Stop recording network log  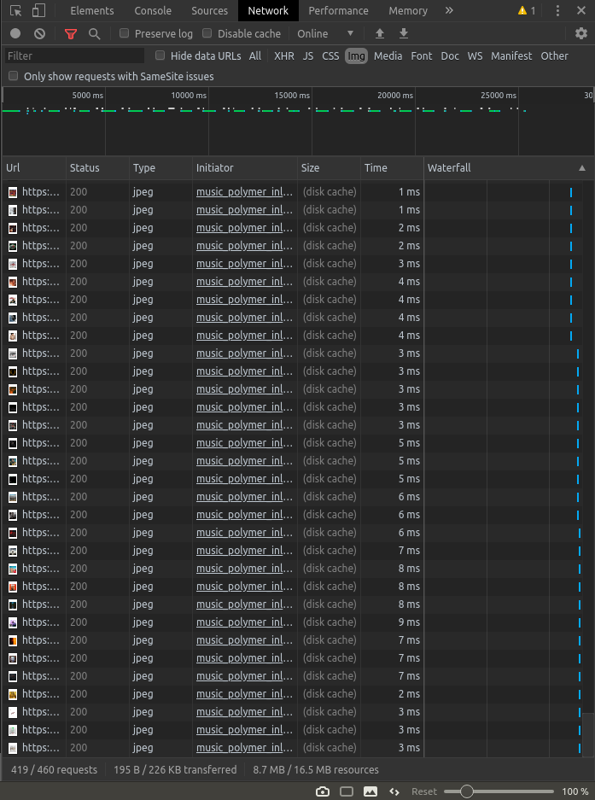(15, 34)
